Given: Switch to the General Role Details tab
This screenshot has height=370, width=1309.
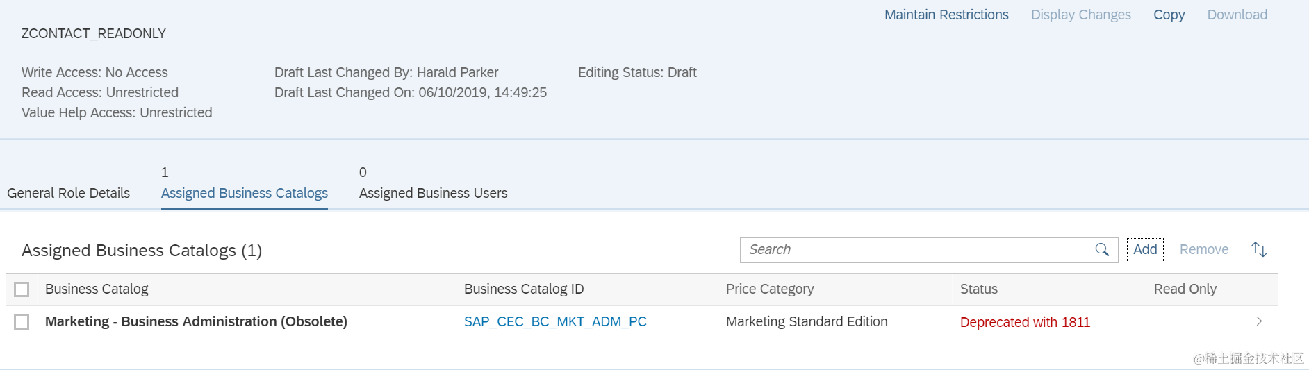Looking at the screenshot, I should 69,193.
